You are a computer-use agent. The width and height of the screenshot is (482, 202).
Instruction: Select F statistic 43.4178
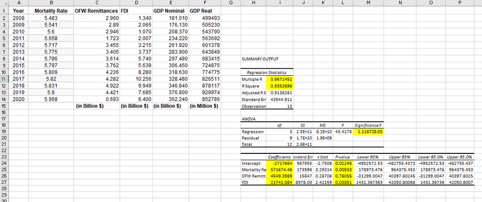tap(343, 132)
